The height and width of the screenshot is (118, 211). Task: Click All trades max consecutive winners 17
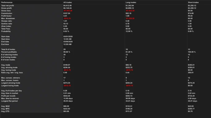65,78
